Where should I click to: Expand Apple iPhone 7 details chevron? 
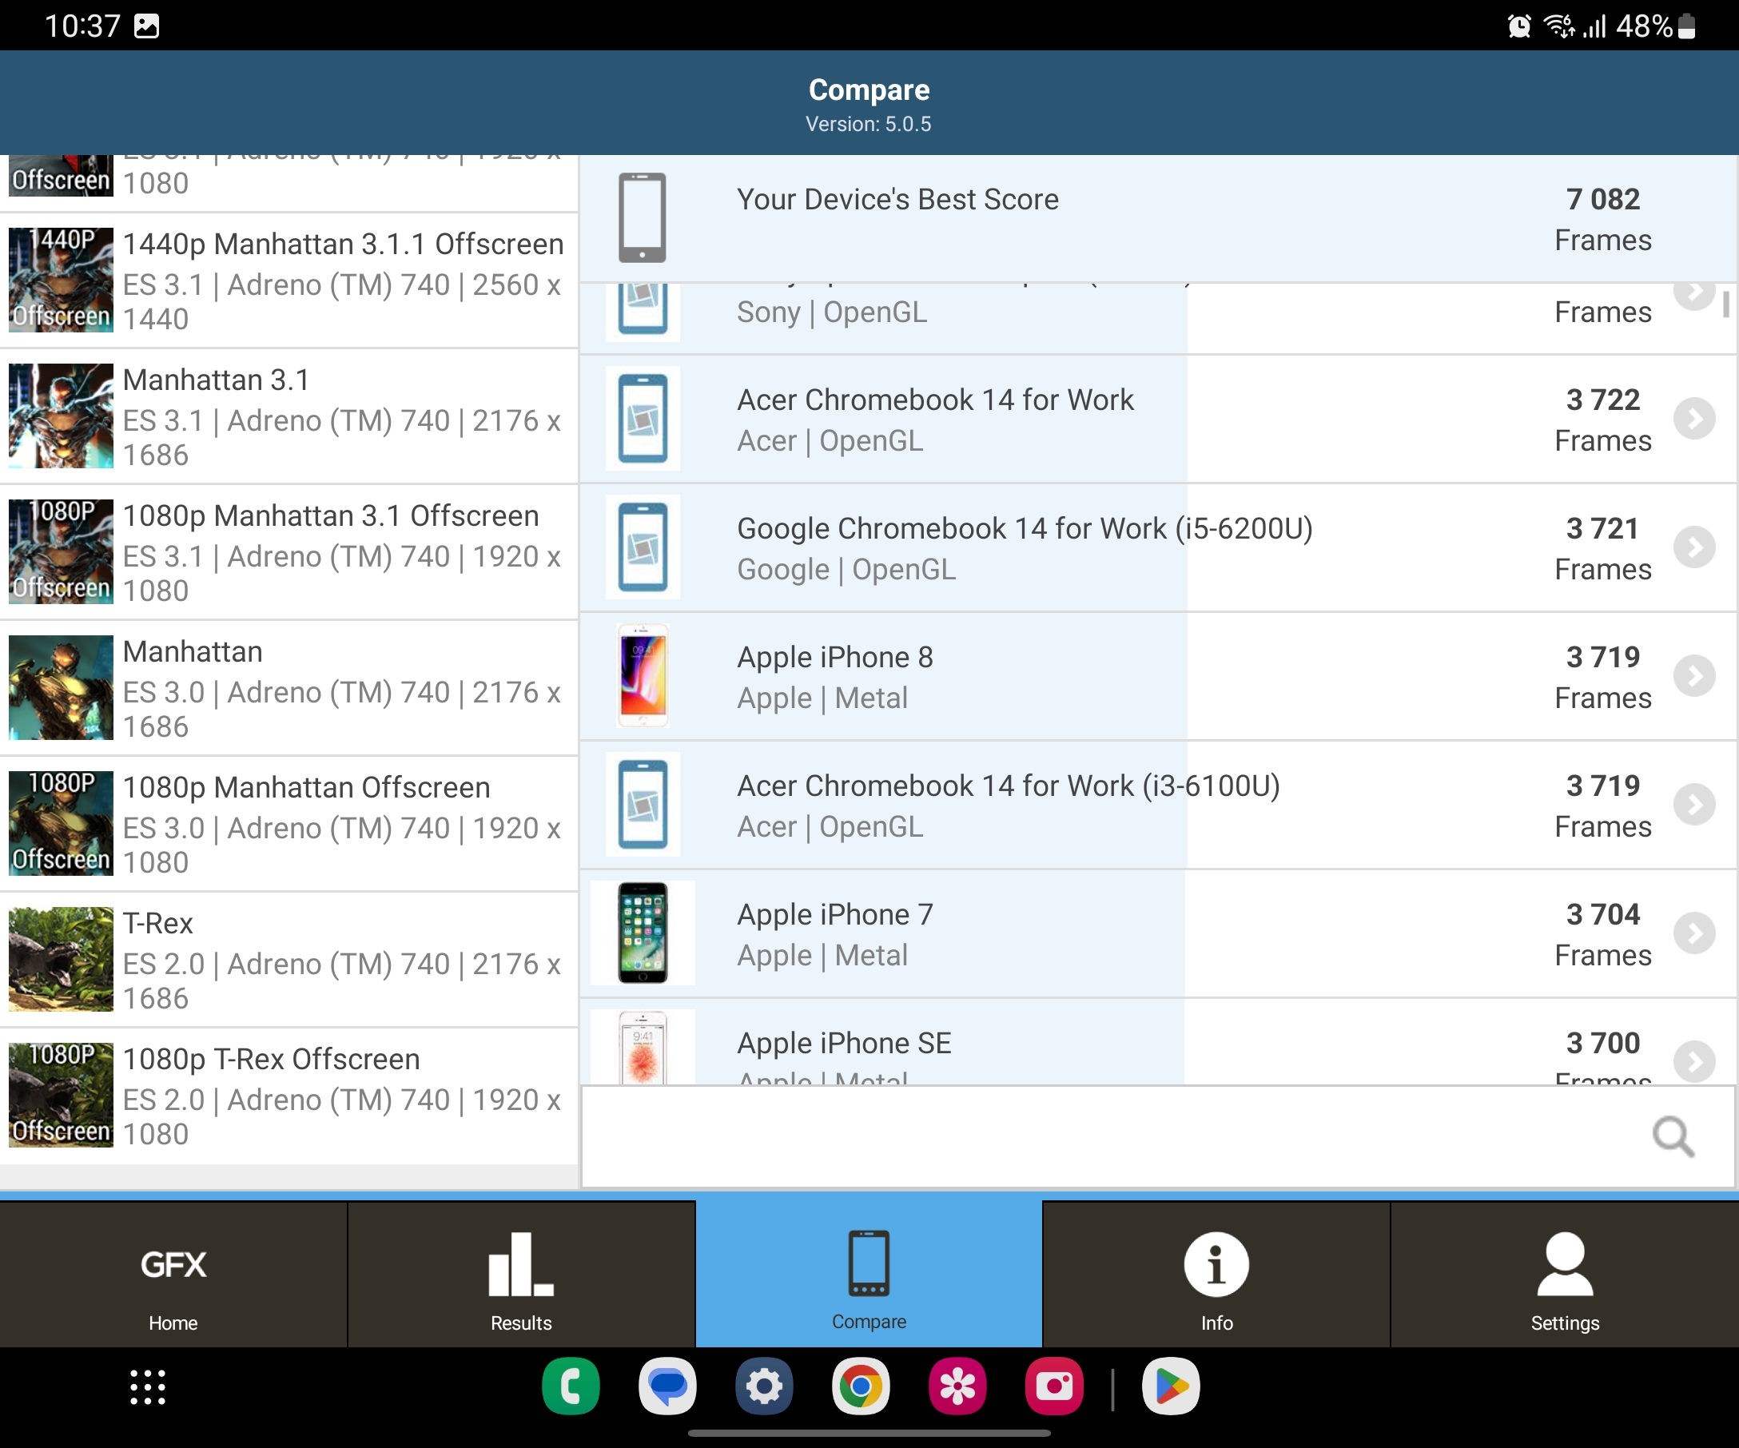point(1693,934)
